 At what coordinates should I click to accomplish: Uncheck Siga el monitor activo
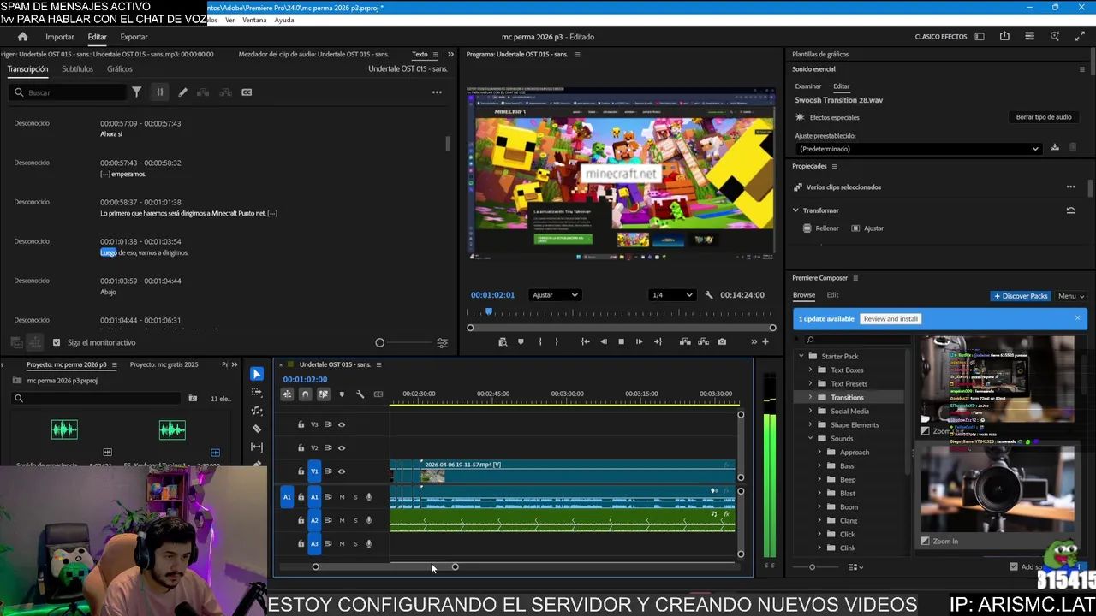pos(57,342)
